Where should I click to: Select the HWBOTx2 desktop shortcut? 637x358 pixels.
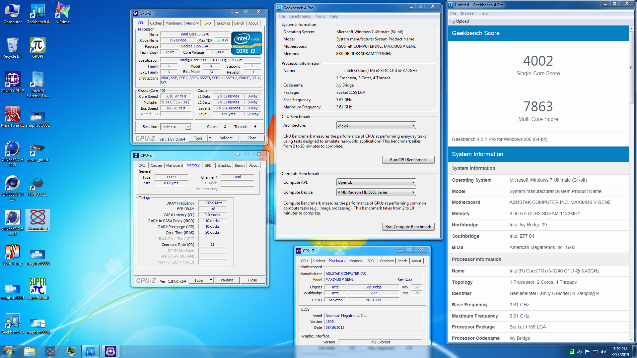[x=38, y=186]
